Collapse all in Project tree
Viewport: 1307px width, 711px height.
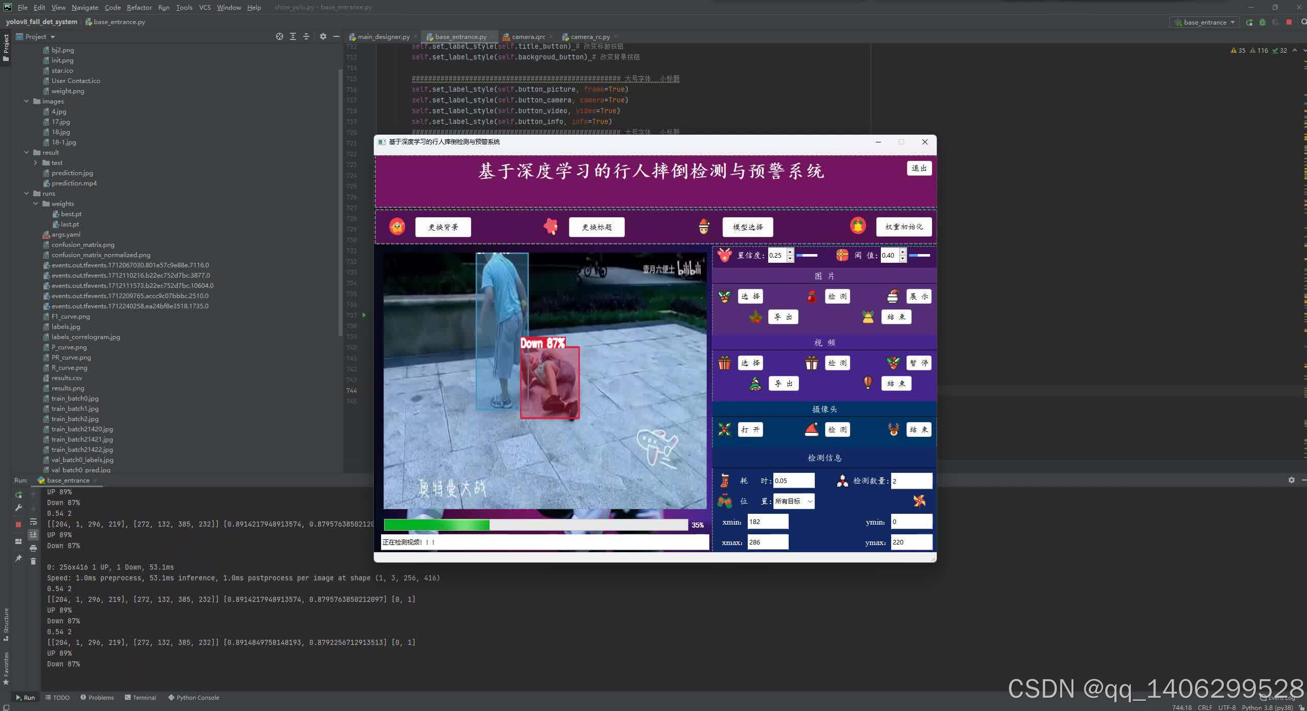click(x=306, y=36)
